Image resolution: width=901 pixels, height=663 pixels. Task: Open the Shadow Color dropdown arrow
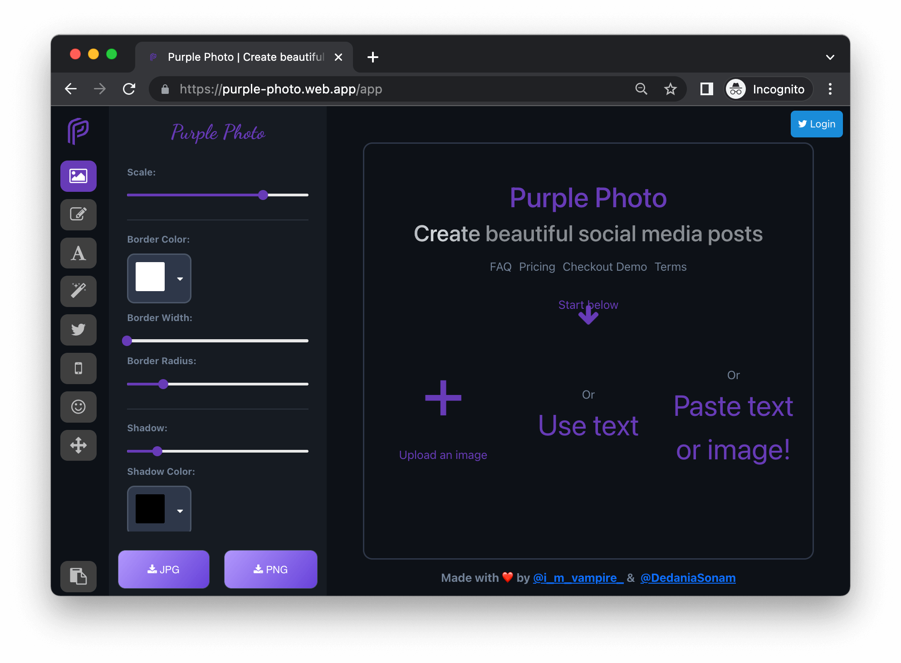click(180, 511)
